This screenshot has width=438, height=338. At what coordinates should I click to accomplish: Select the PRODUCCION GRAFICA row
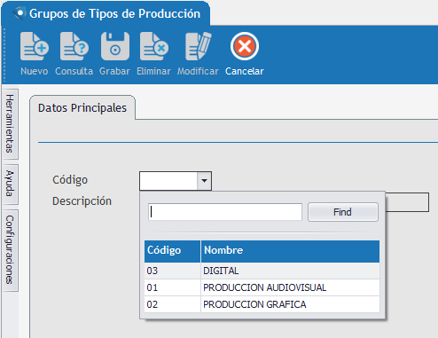coord(262,304)
